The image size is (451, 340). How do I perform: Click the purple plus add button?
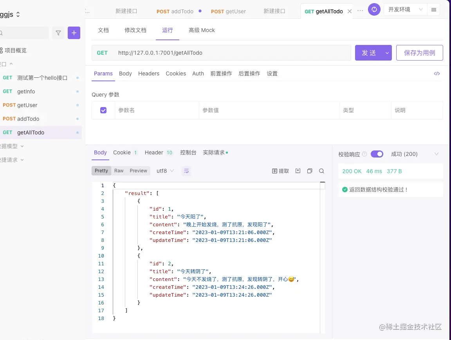[x=74, y=33]
